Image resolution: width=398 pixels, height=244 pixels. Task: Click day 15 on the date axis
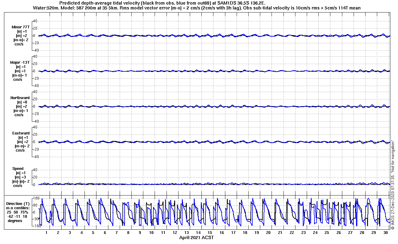[x=210, y=233]
